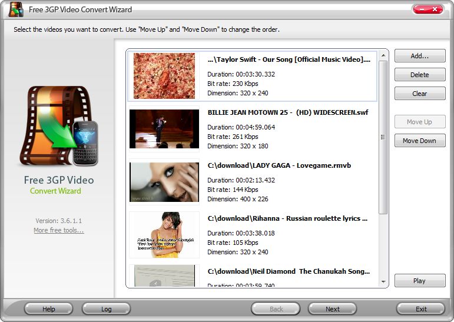Click the green Convert Wizard text
Viewport: 454px width, 322px height.
pos(55,191)
